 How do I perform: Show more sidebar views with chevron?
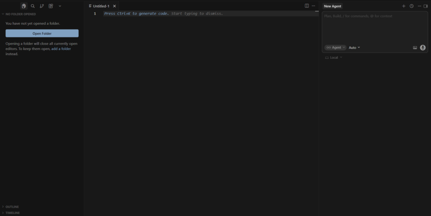pos(60,6)
